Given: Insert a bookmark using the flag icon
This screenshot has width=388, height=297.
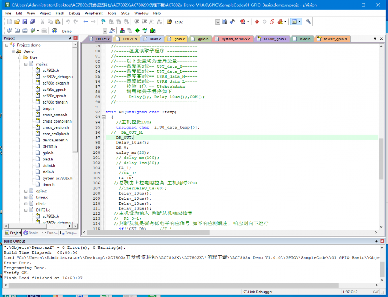Looking at the screenshot, I should tap(104, 22).
